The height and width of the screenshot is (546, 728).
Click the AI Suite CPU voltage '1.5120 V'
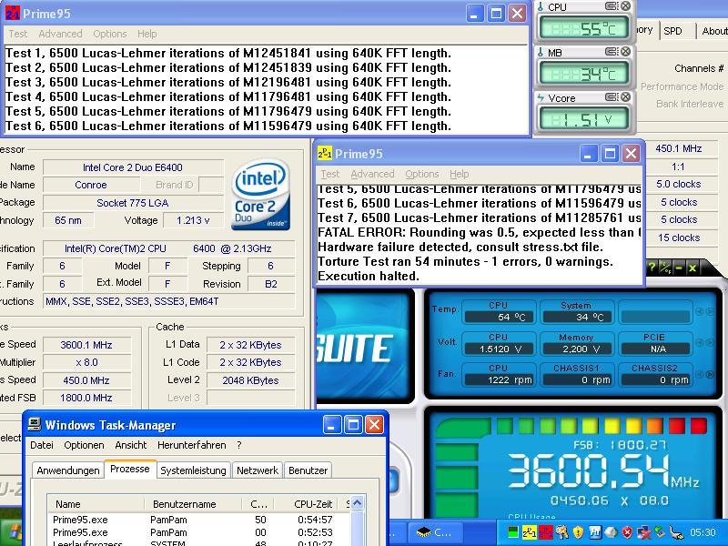pos(499,349)
